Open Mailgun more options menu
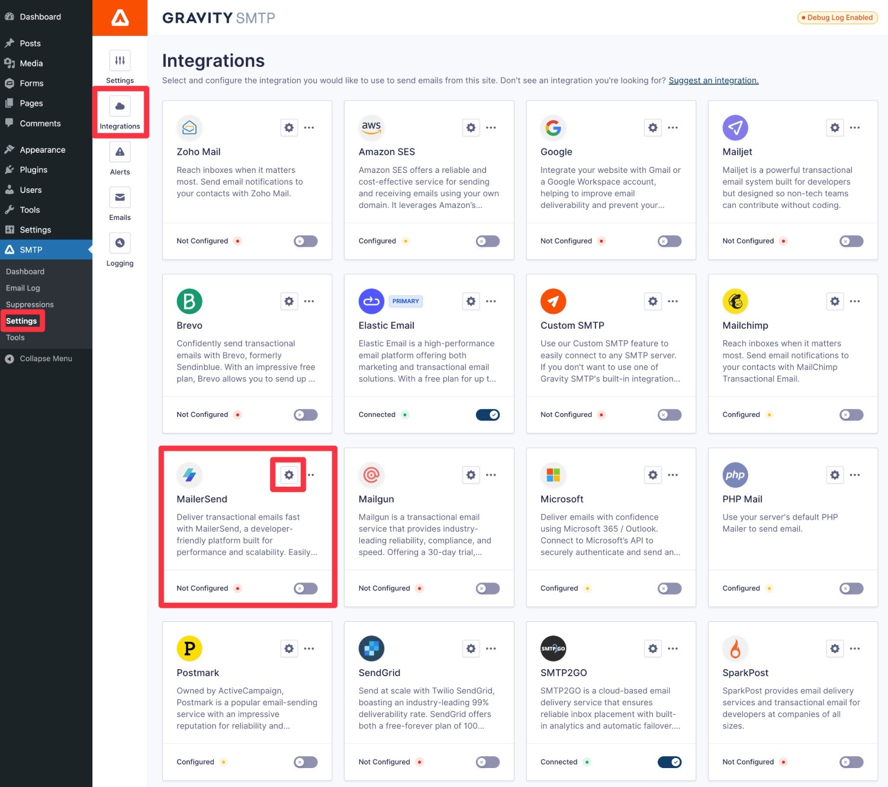 click(x=491, y=474)
